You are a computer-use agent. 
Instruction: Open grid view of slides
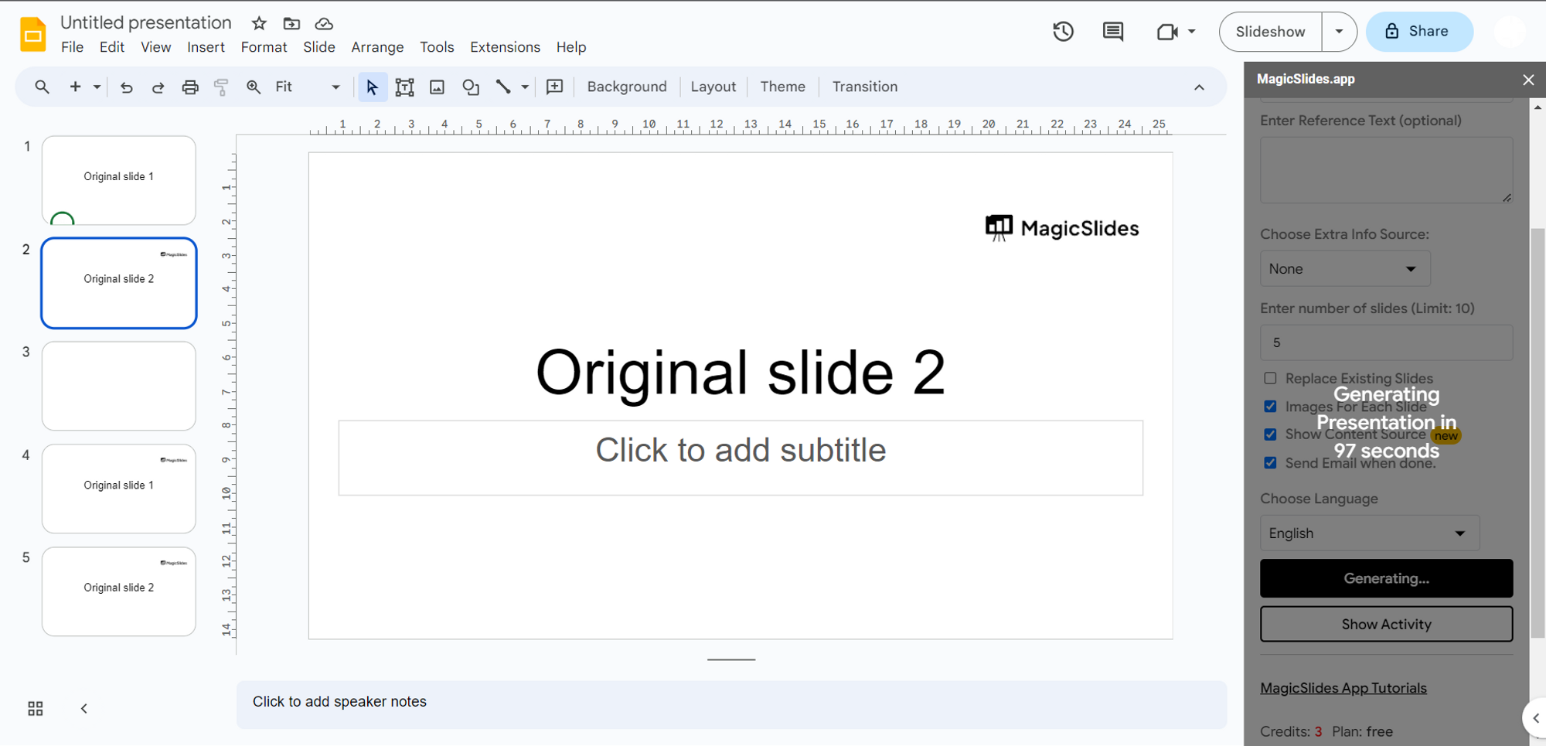(x=36, y=708)
